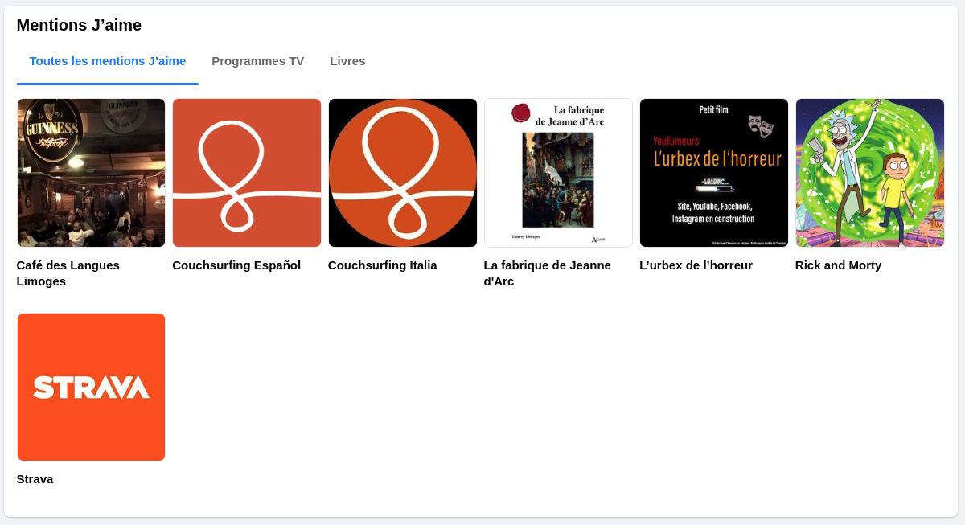Open Café des Langues Limoges pub photo
The height and width of the screenshot is (525, 965).
[x=91, y=173]
